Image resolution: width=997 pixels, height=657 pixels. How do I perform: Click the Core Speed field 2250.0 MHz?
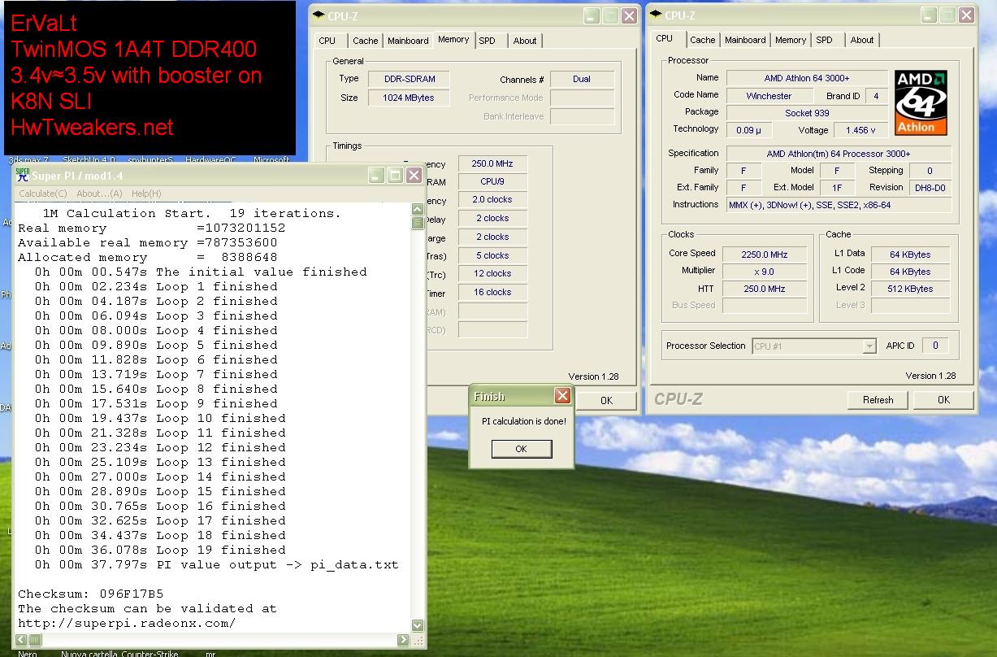tap(765, 255)
